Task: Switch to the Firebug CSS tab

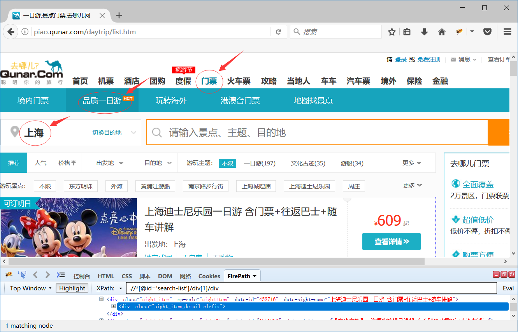Action: (127, 276)
